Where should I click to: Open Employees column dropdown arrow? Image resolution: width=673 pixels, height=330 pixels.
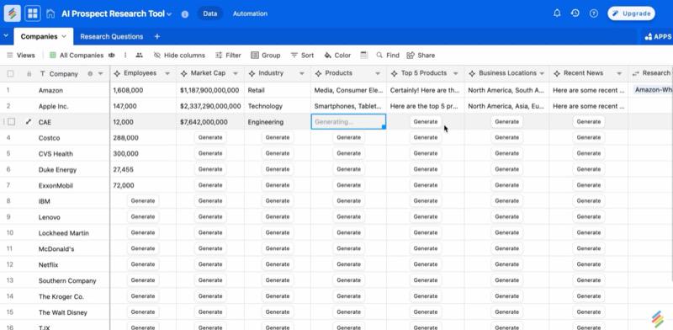[167, 74]
